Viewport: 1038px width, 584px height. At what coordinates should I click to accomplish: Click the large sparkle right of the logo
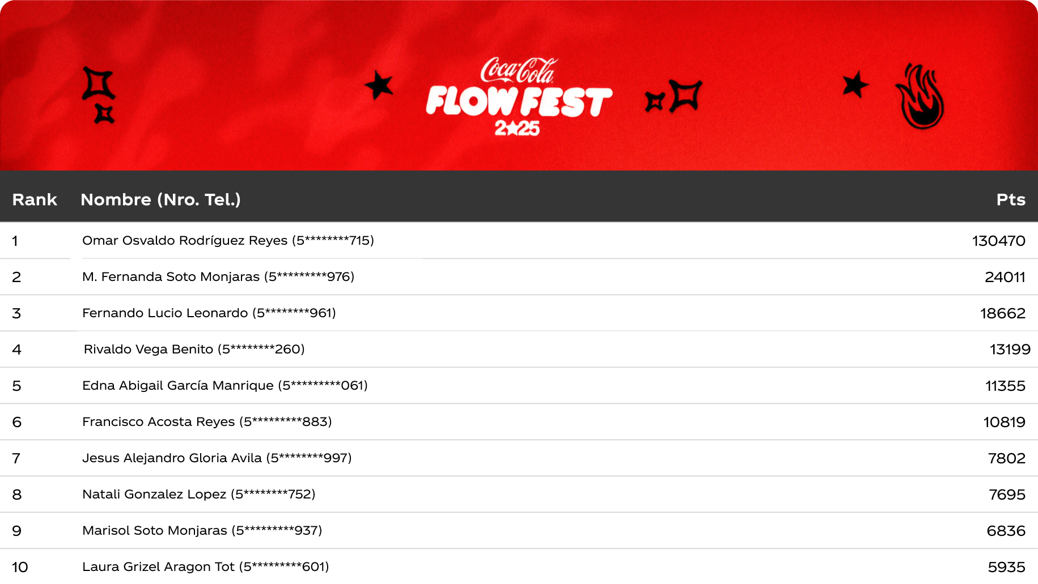(x=686, y=95)
